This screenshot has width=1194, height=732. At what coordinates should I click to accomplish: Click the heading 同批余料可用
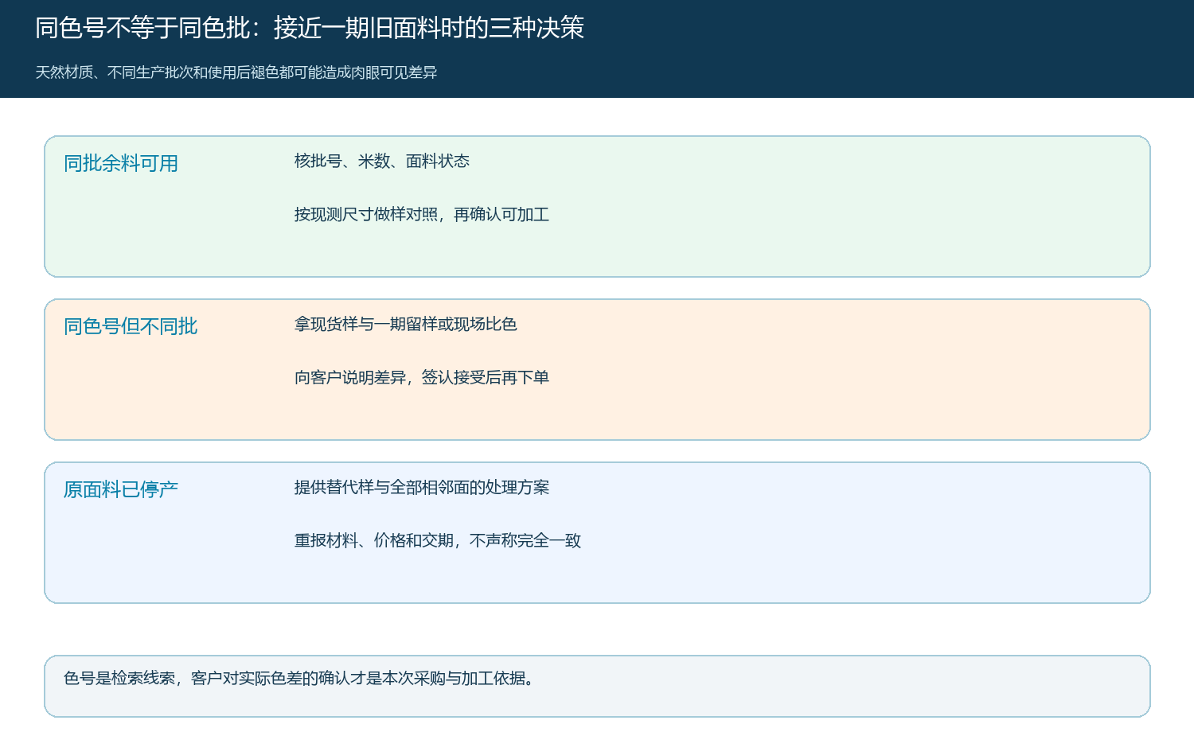pyautogui.click(x=121, y=163)
